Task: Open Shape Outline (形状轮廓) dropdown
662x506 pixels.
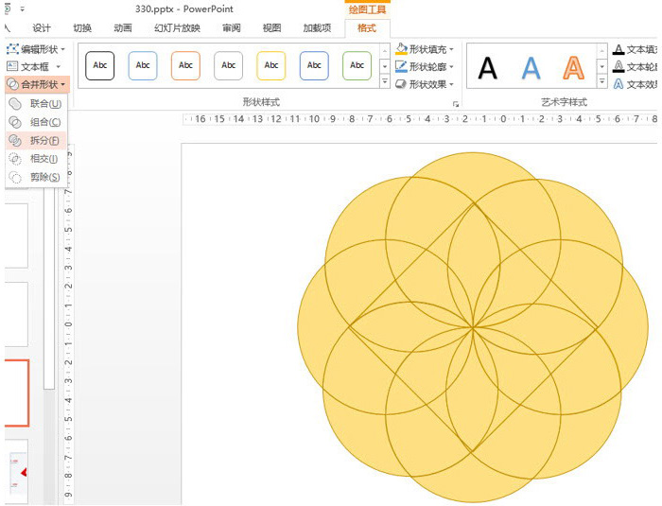Action: pos(426,66)
